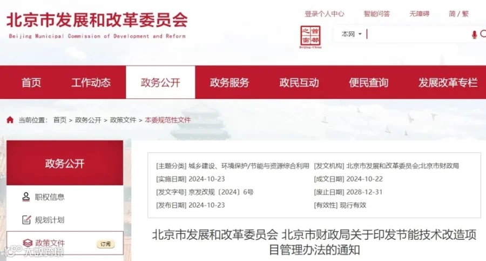Open the 首页 navigation tab
The width and height of the screenshot is (486, 261).
tap(31, 83)
